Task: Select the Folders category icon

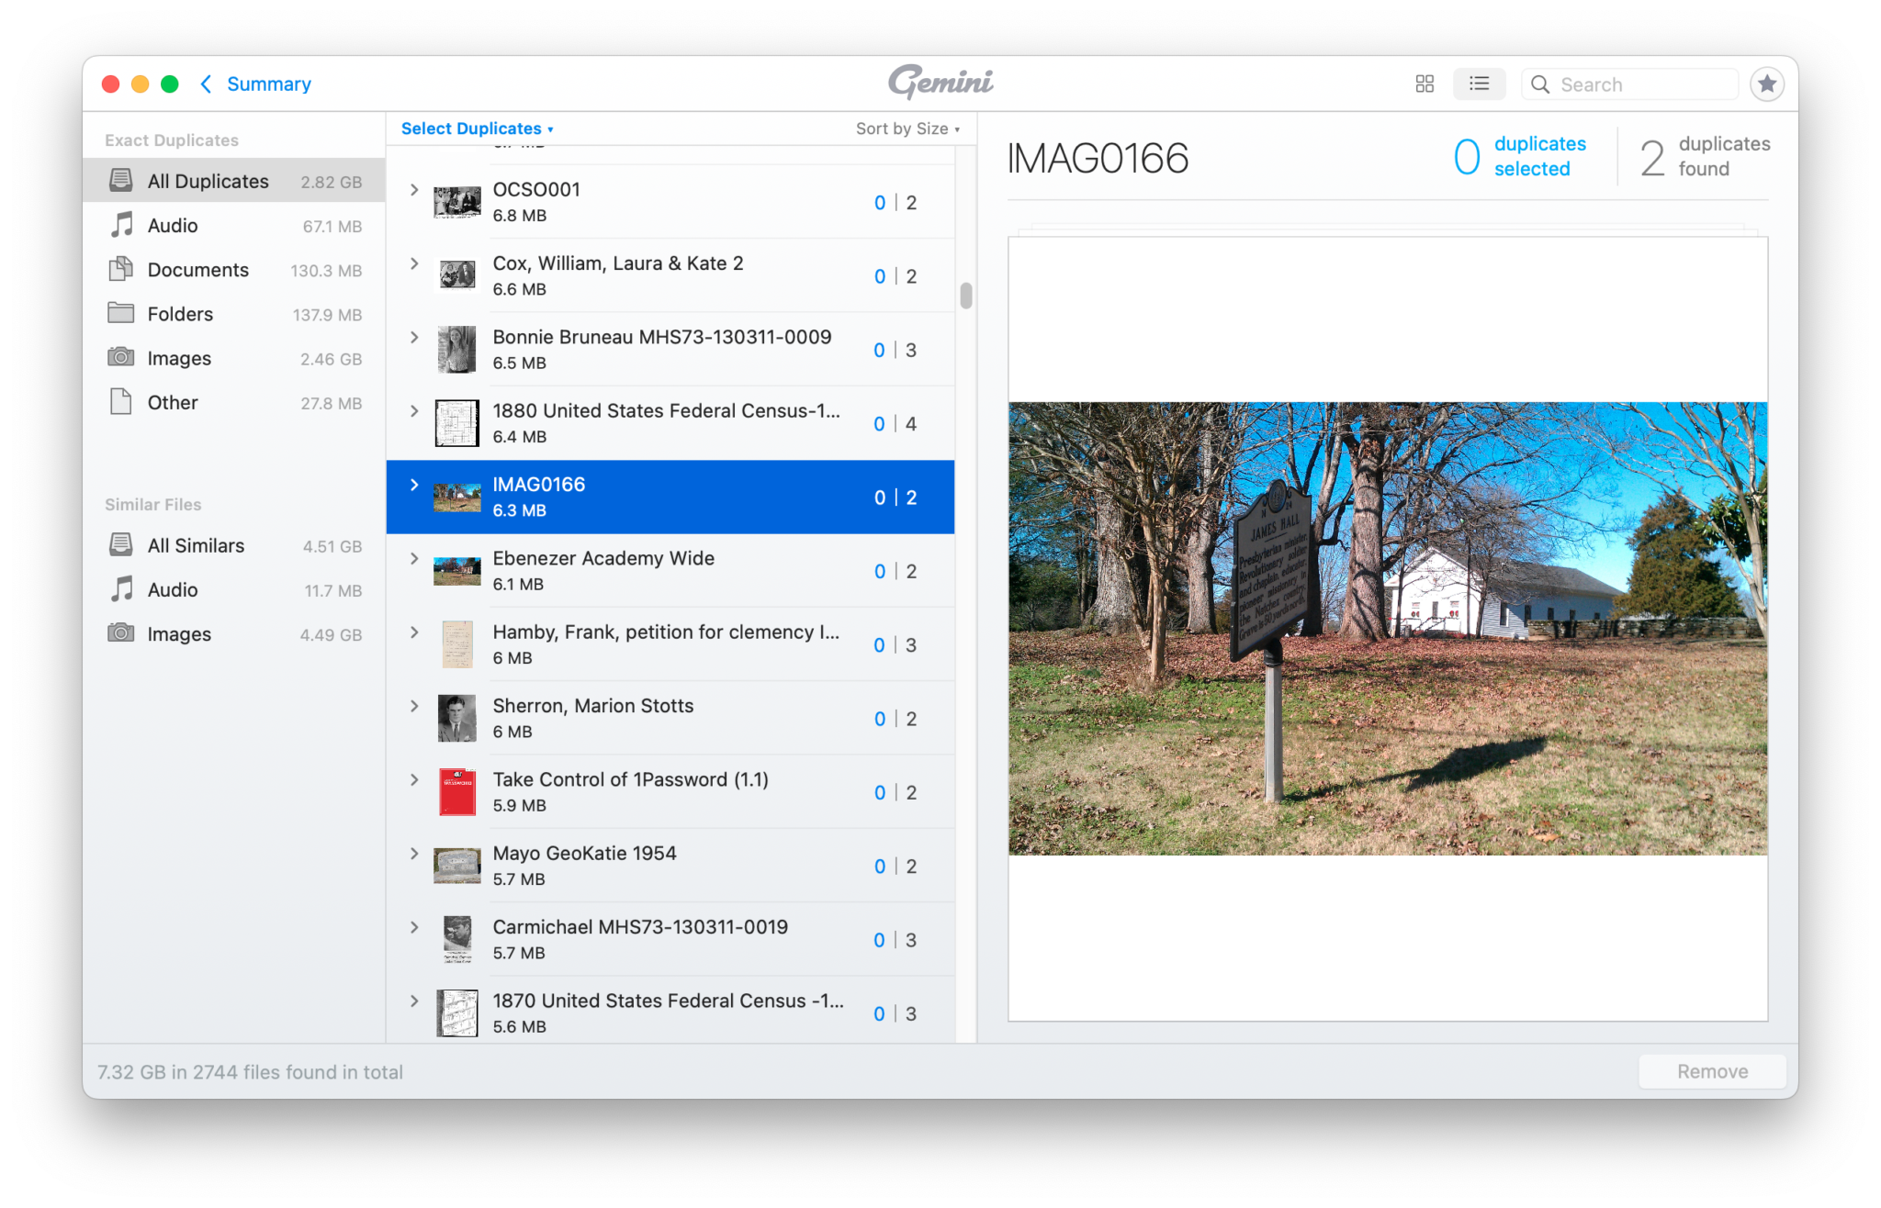Action: (x=120, y=313)
